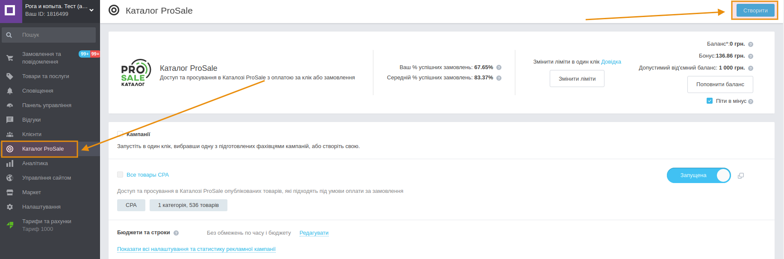Expand all campaign settings and statistics
This screenshot has height=259, width=784.
point(196,249)
